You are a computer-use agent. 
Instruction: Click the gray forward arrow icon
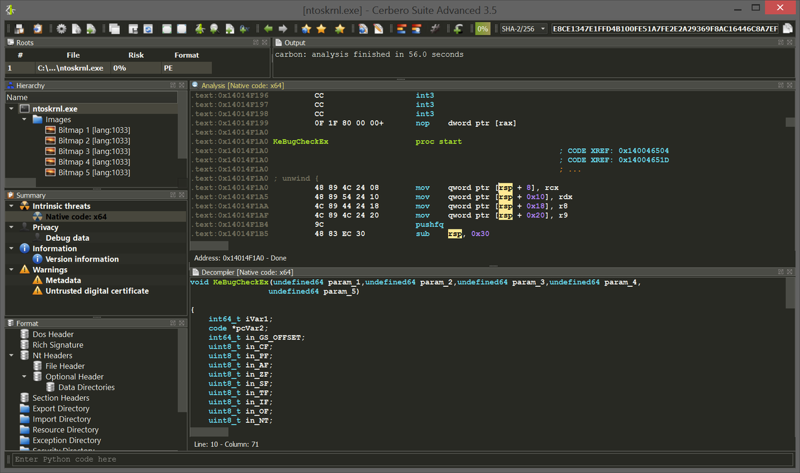283,29
